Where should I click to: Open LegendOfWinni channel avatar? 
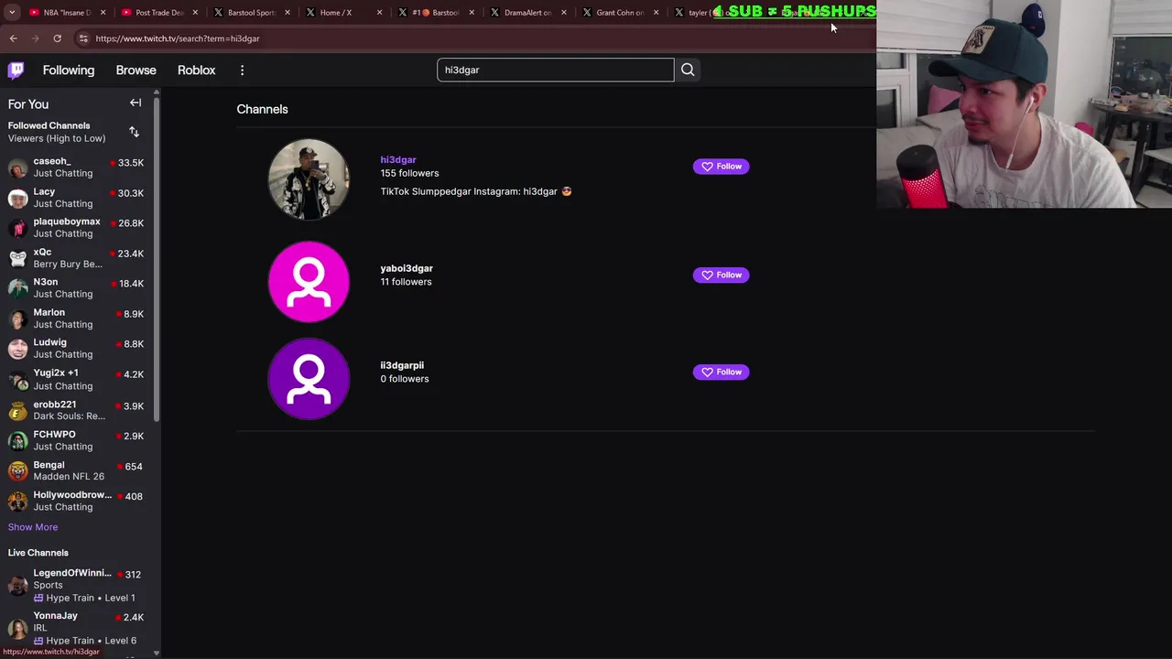[17, 585]
